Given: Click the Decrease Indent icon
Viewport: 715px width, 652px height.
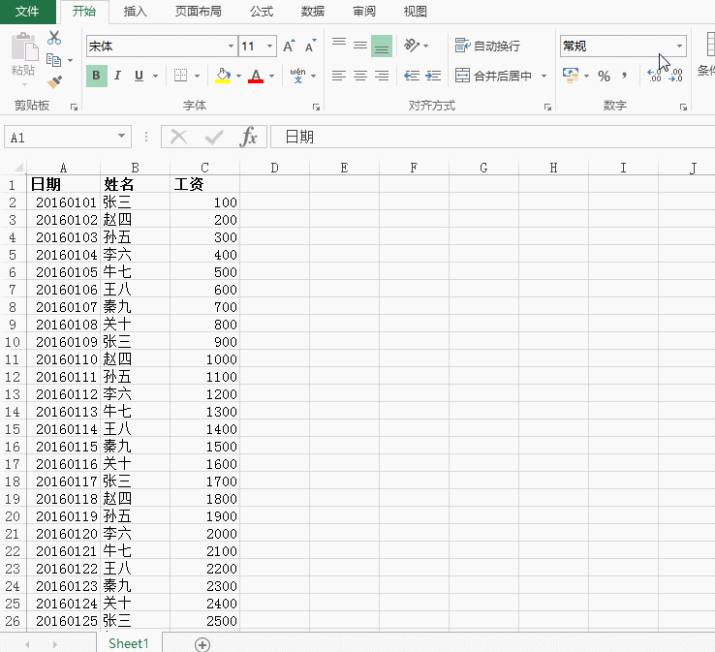Looking at the screenshot, I should pos(411,76).
